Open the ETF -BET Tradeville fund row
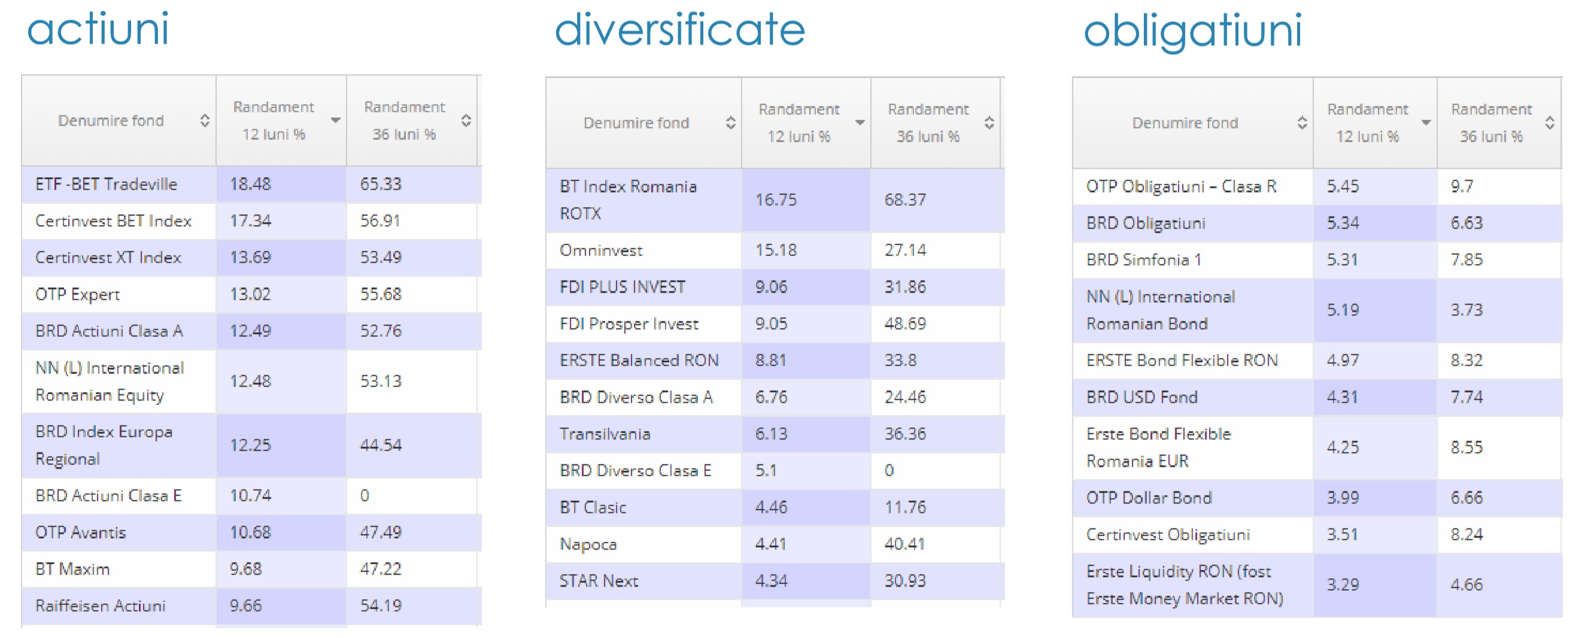The image size is (1579, 638). (106, 184)
